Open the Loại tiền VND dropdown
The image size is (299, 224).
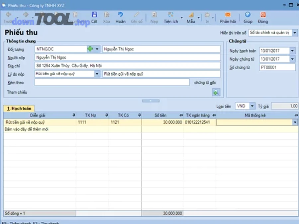click(x=252, y=106)
